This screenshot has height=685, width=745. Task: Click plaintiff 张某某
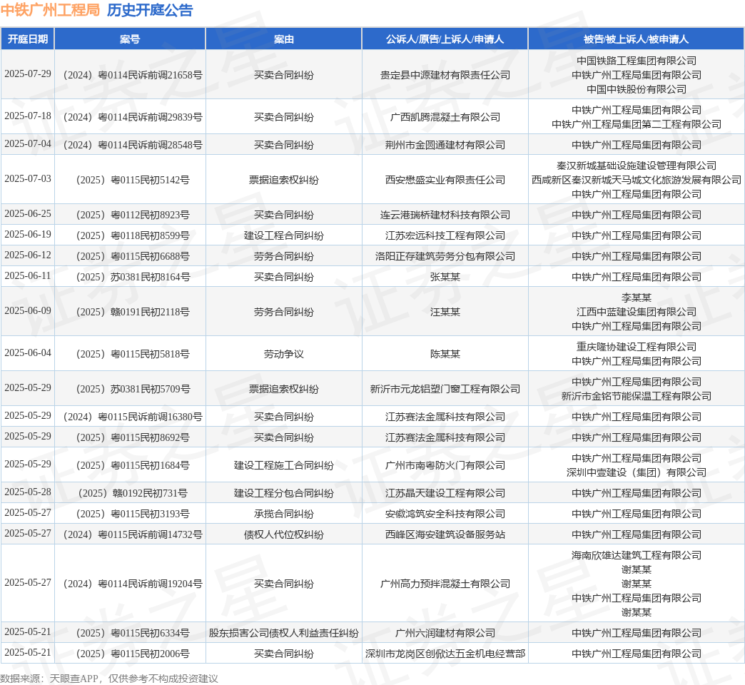click(x=445, y=277)
